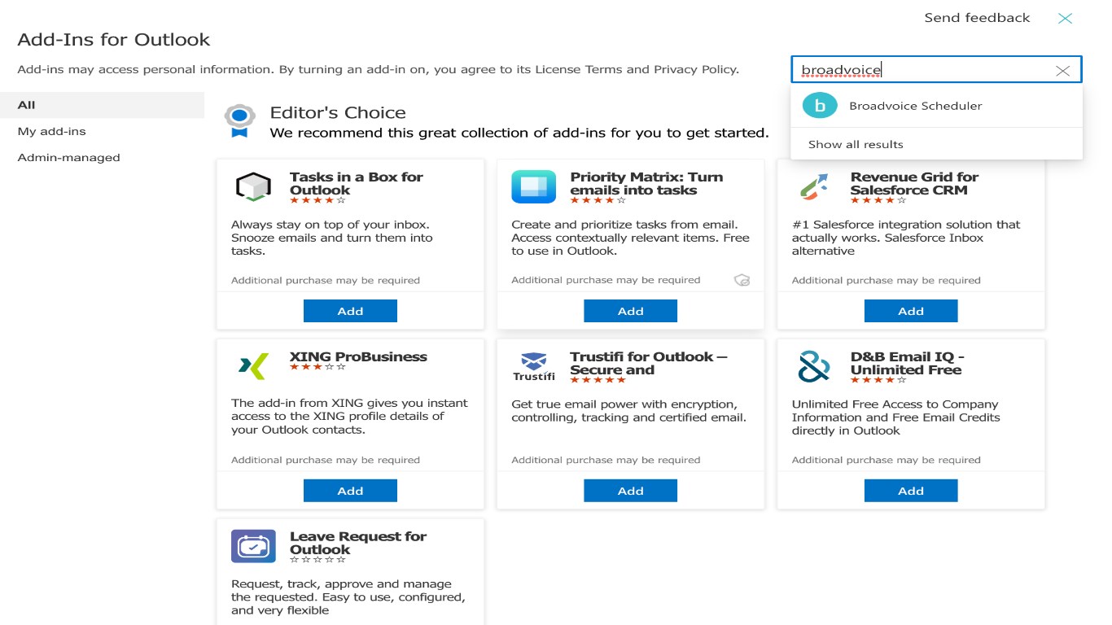The height and width of the screenshot is (625, 1112).
Task: Click Show all results in dropdown
Action: [856, 144]
